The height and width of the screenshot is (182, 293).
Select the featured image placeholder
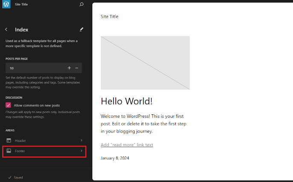145,63
